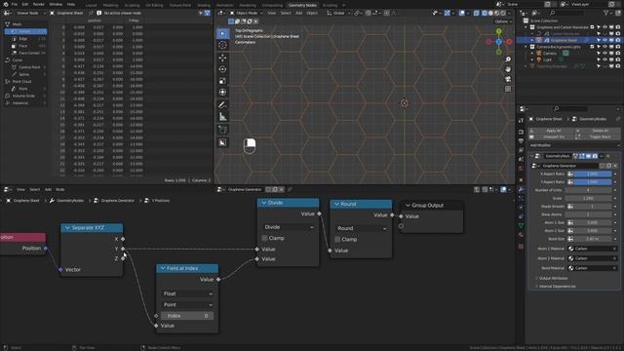Toggle render camera icon for Graphene Sheet
The height and width of the screenshot is (351, 624).
pos(617,40)
